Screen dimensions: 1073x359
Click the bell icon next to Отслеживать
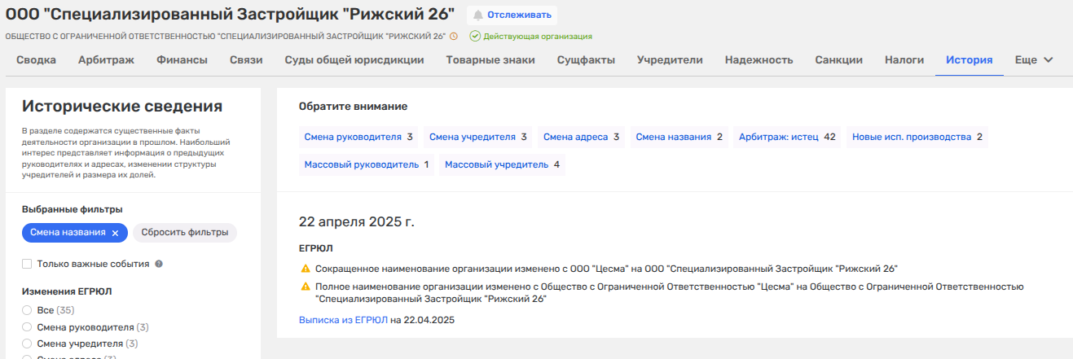click(477, 15)
